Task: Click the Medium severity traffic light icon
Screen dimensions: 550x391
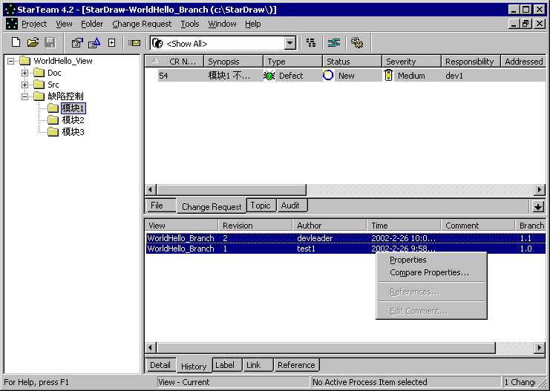Action: [388, 76]
